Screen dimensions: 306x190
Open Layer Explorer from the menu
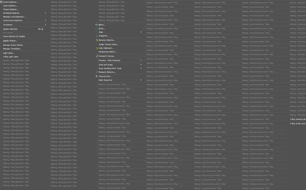click(x=10, y=6)
